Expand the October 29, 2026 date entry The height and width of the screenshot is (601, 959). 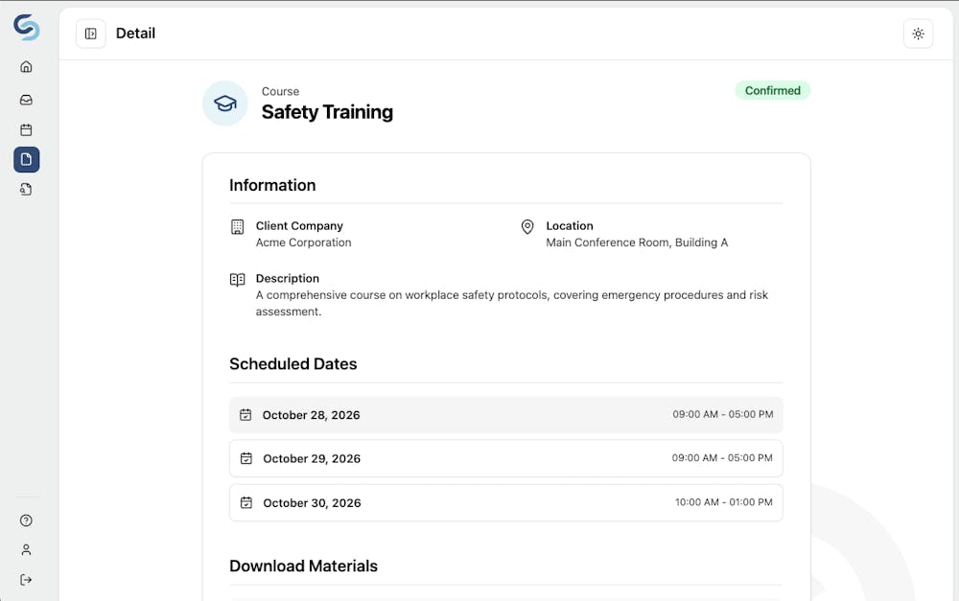click(505, 458)
